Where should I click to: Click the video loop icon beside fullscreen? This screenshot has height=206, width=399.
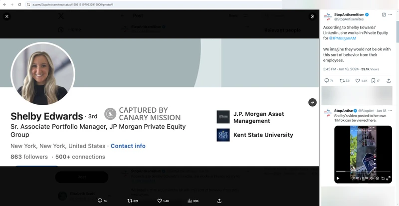383,178
